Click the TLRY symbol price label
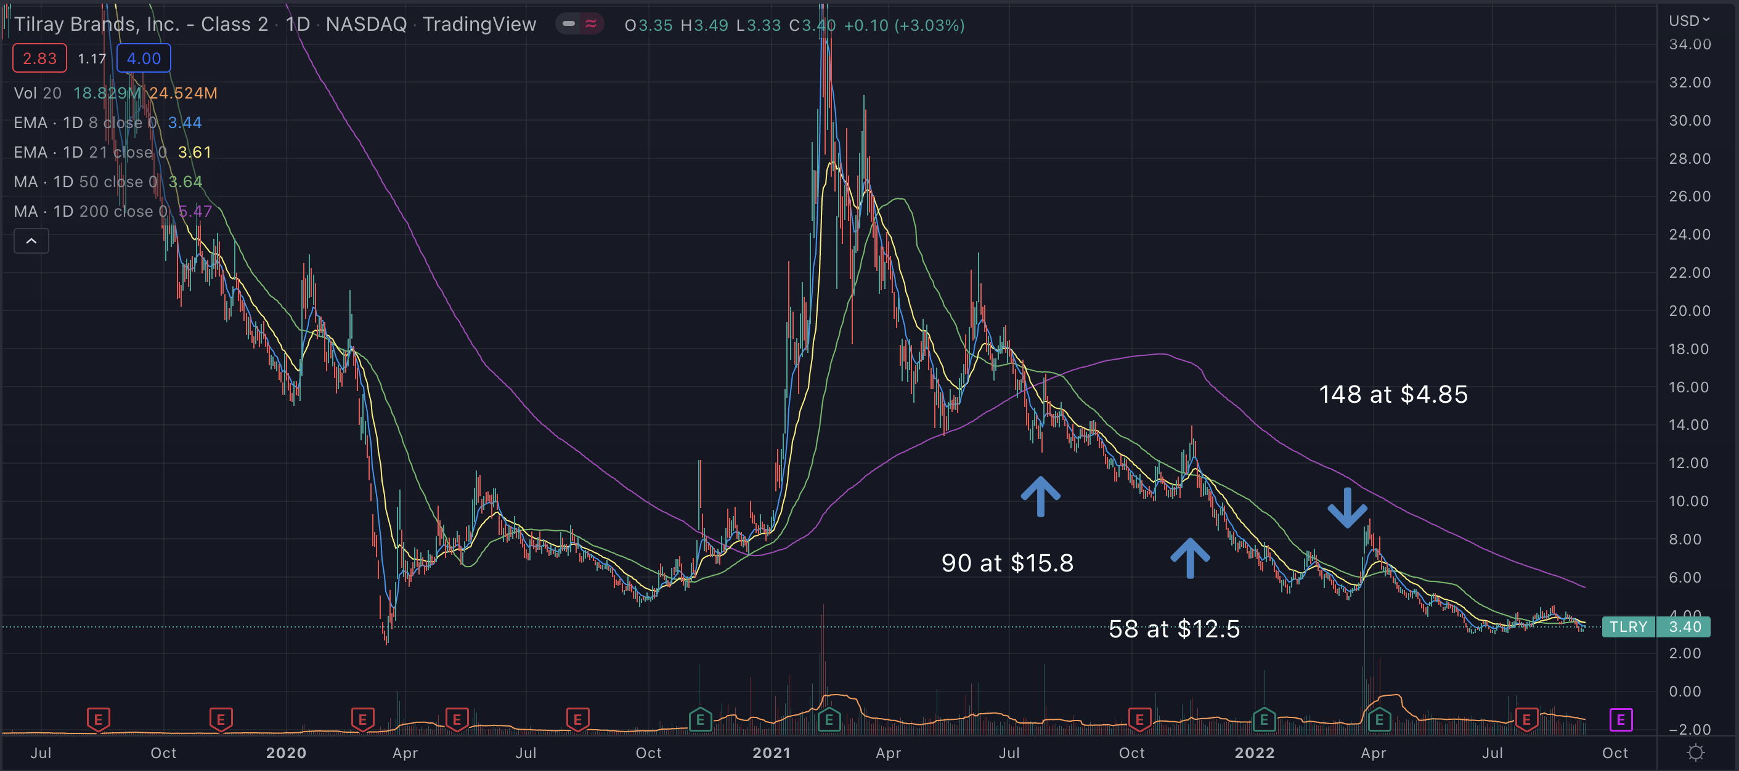This screenshot has height=771, width=1739. (1628, 627)
